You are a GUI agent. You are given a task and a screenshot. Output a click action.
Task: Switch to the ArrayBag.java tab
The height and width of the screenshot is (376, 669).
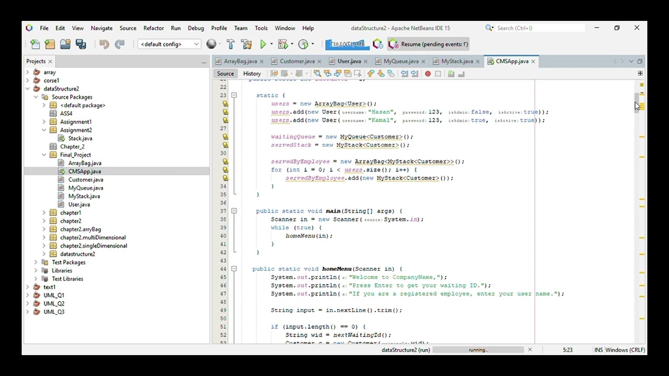pos(240,62)
